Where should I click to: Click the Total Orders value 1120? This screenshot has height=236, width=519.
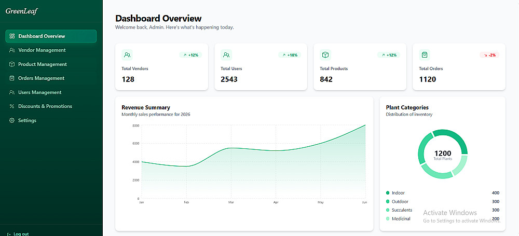pos(428,79)
